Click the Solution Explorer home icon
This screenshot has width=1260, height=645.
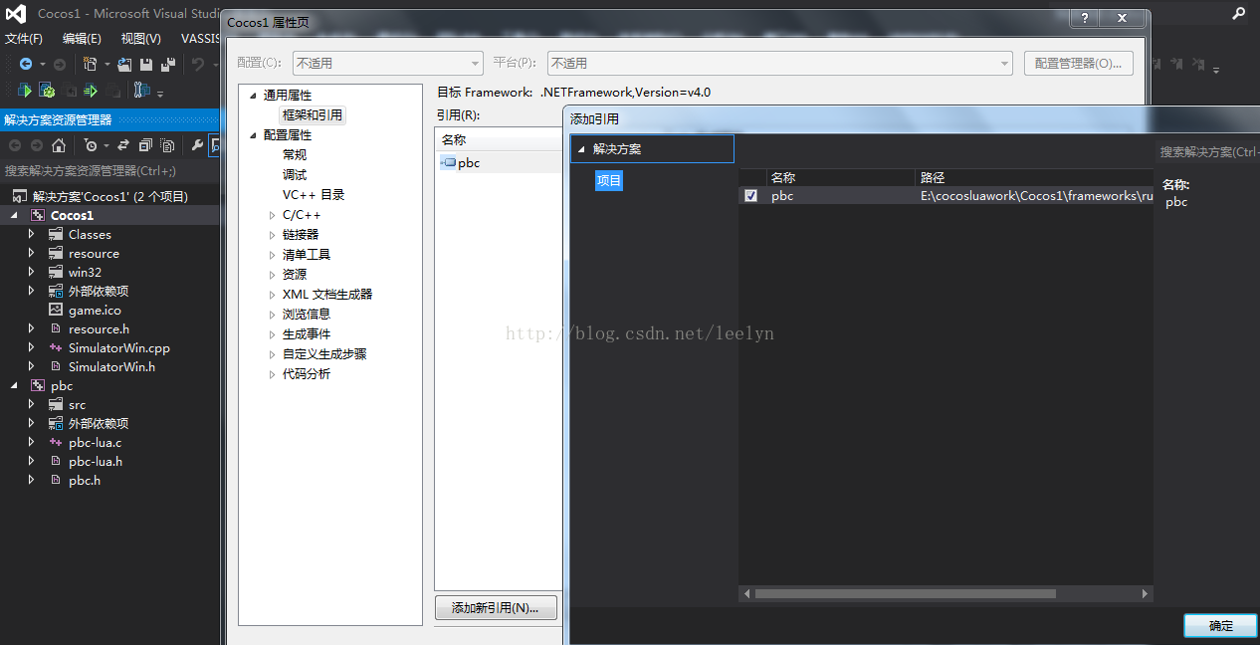coord(59,145)
